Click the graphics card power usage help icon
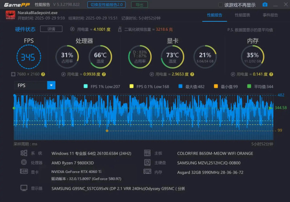Screen dimensions: 290x202 [x=192, y=74]
